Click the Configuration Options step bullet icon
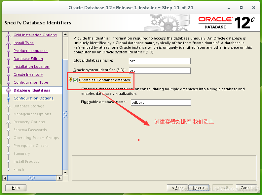 (8, 98)
